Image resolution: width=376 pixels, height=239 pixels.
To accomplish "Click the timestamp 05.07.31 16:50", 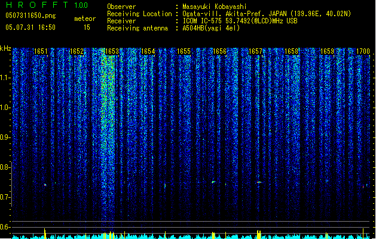I will [x=30, y=27].
